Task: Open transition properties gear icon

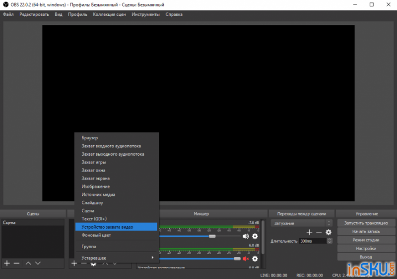Action: (x=329, y=232)
